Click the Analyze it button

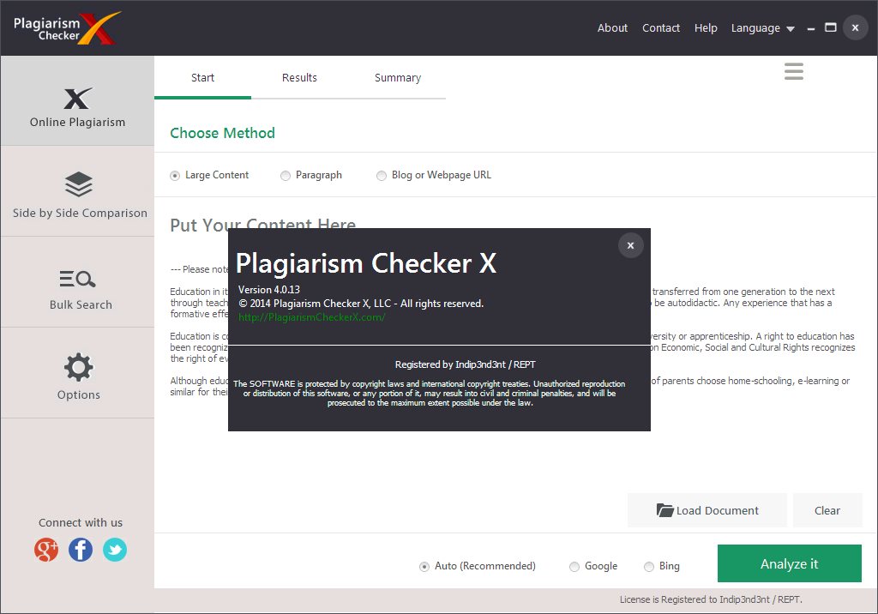790,563
